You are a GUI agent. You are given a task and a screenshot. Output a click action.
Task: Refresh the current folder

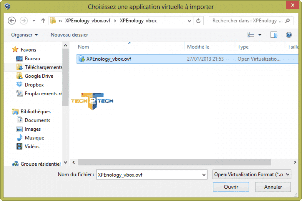click(x=198, y=21)
